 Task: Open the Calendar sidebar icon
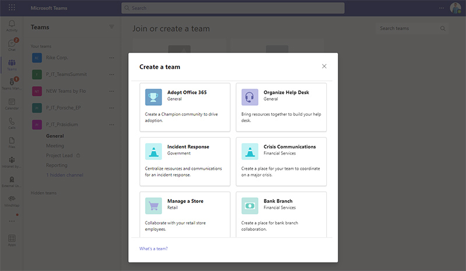(12, 104)
